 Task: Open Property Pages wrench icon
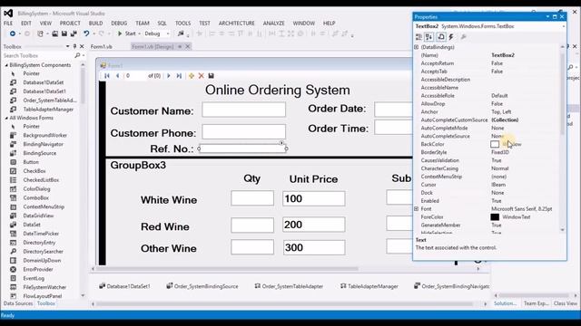tap(463, 37)
